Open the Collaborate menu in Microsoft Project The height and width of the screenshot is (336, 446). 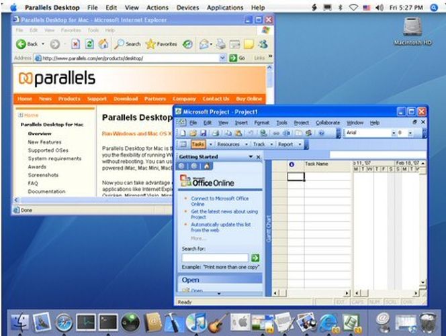(x=328, y=123)
